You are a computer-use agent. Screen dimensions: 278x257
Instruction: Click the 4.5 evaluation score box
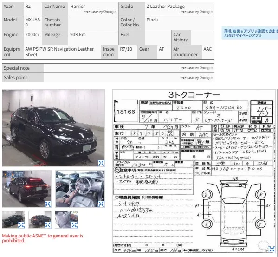tap(262, 112)
